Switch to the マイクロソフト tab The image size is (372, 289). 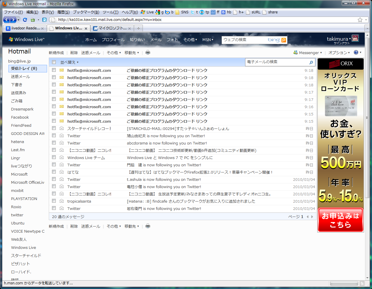[x=112, y=28]
